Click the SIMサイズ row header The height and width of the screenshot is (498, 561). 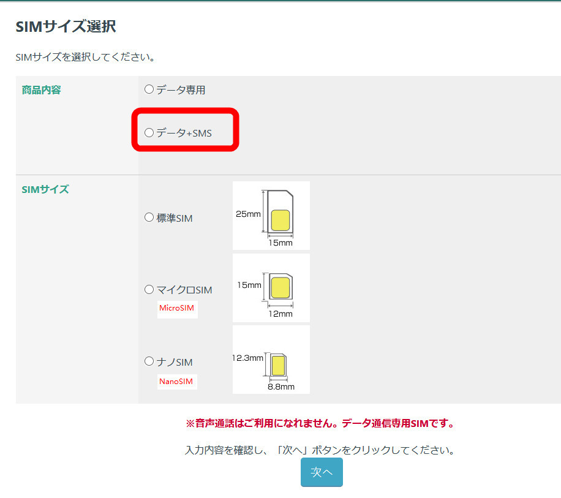[x=45, y=189]
